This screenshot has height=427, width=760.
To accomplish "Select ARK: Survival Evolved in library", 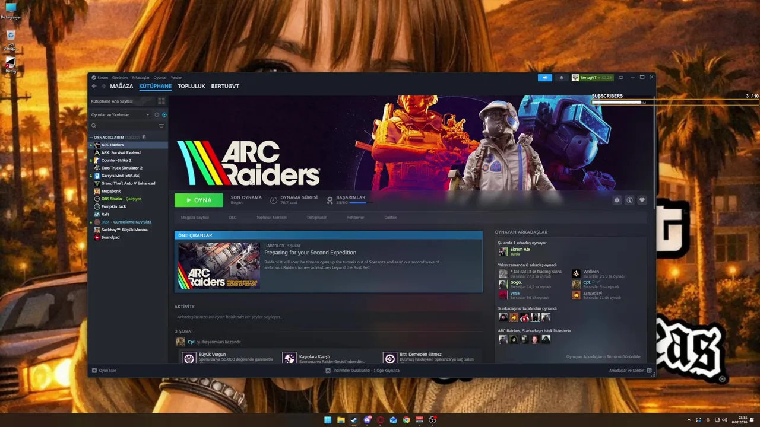I will [x=121, y=152].
